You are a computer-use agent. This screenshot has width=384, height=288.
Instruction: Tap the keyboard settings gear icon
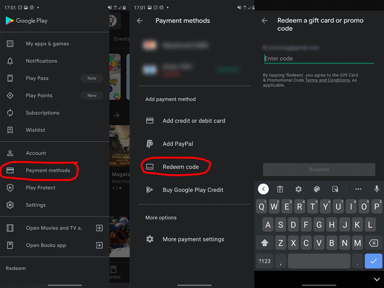(x=298, y=189)
